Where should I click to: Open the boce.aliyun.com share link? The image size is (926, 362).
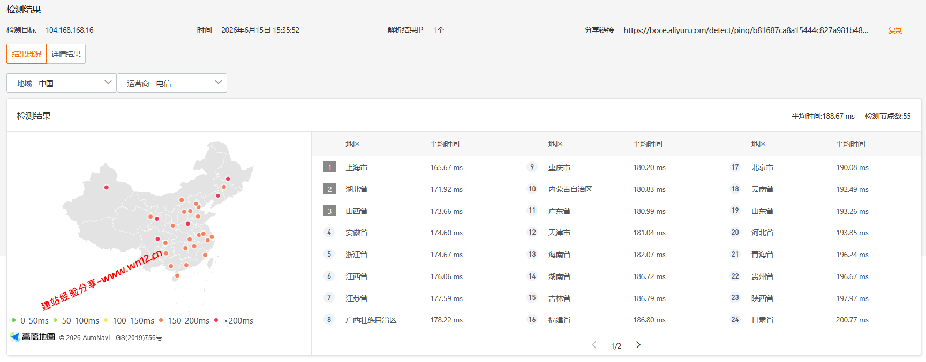pos(746,30)
